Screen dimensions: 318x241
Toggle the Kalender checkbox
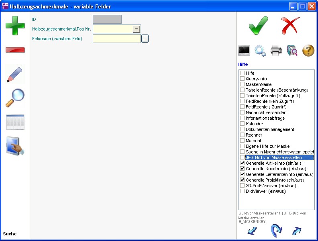tap(242, 124)
